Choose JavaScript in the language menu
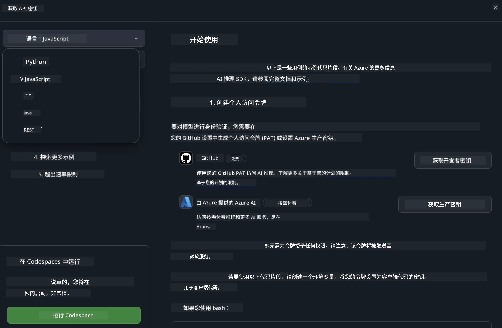The width and height of the screenshot is (502, 328). [35, 79]
